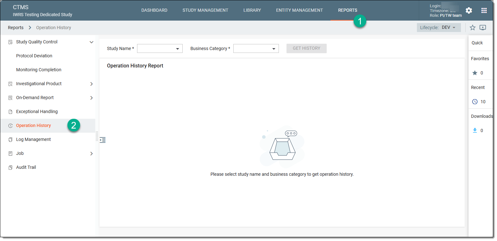Open the Entity Management tab
497x241 pixels.
click(299, 10)
